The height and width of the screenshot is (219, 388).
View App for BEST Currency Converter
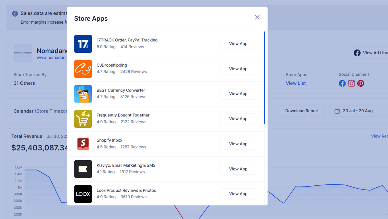click(238, 93)
